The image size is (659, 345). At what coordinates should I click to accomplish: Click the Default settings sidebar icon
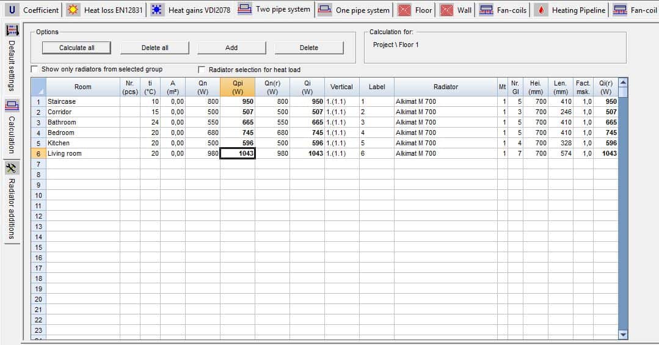point(12,31)
